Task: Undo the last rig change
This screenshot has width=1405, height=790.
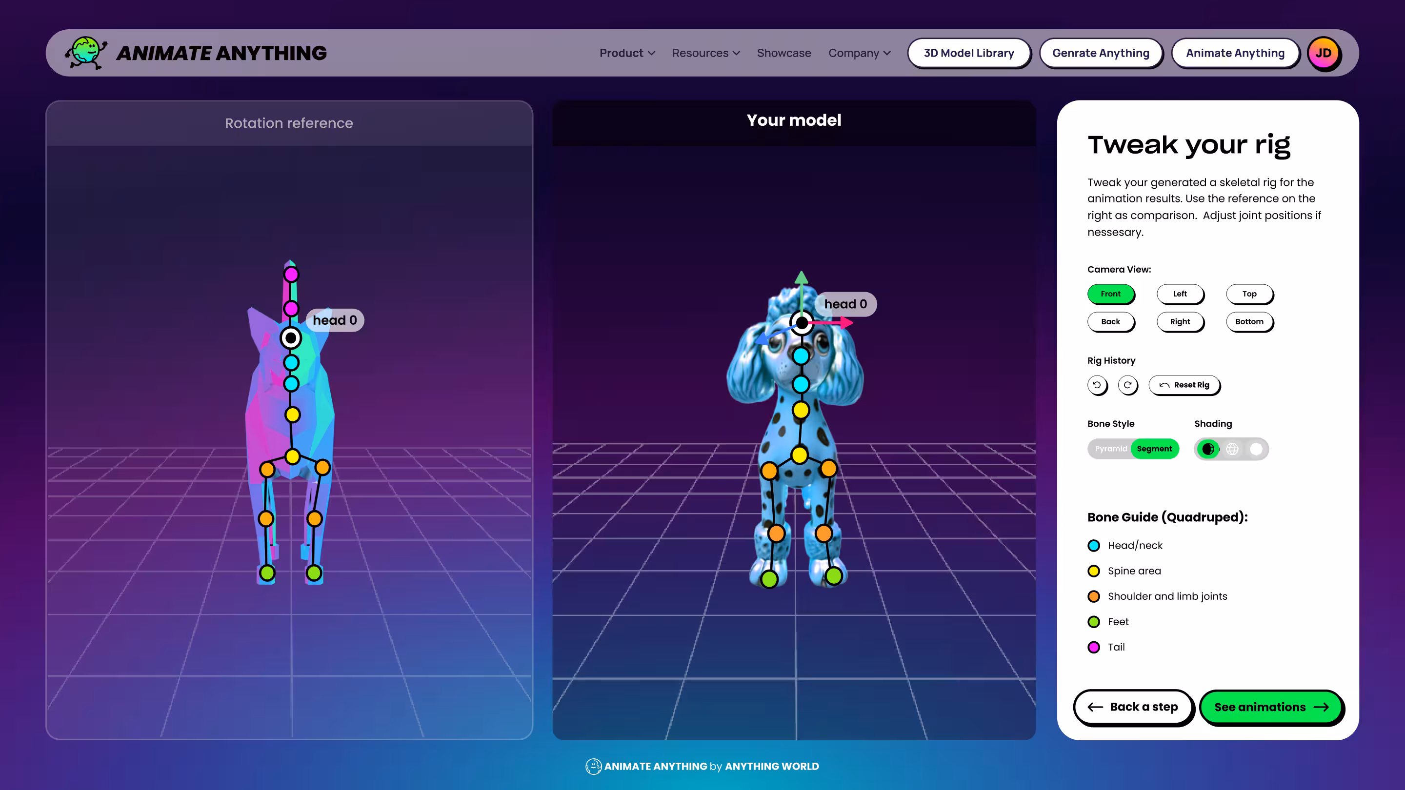Action: 1097,385
